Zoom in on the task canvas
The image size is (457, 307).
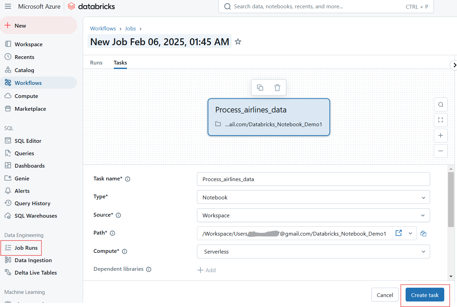point(441,136)
